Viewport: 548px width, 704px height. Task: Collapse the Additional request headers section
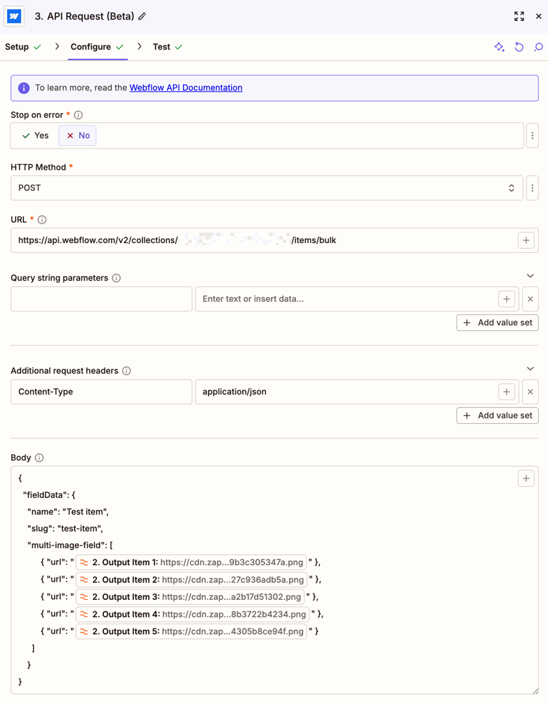coord(530,369)
